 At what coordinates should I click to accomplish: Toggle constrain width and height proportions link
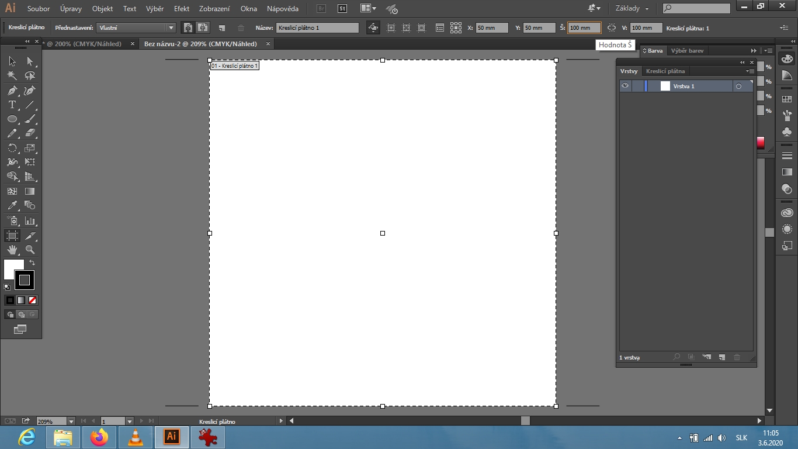612,28
